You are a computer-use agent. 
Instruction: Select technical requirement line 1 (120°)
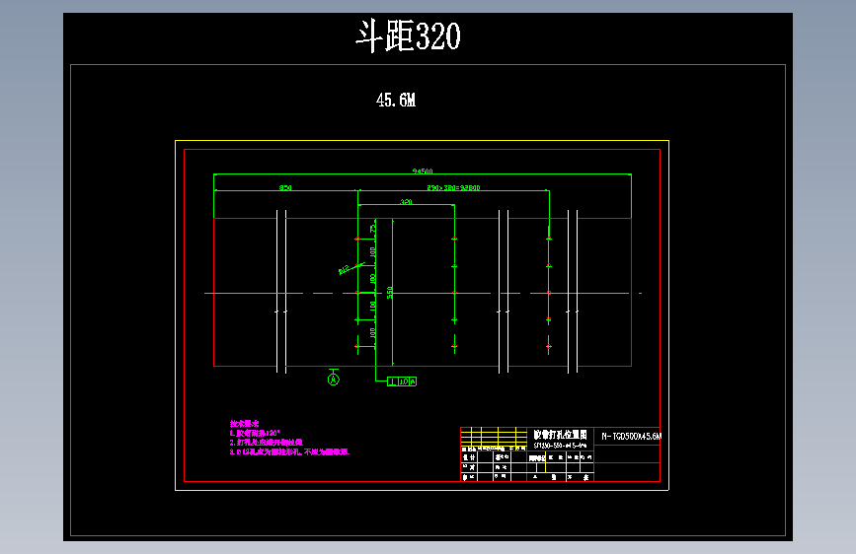point(255,433)
